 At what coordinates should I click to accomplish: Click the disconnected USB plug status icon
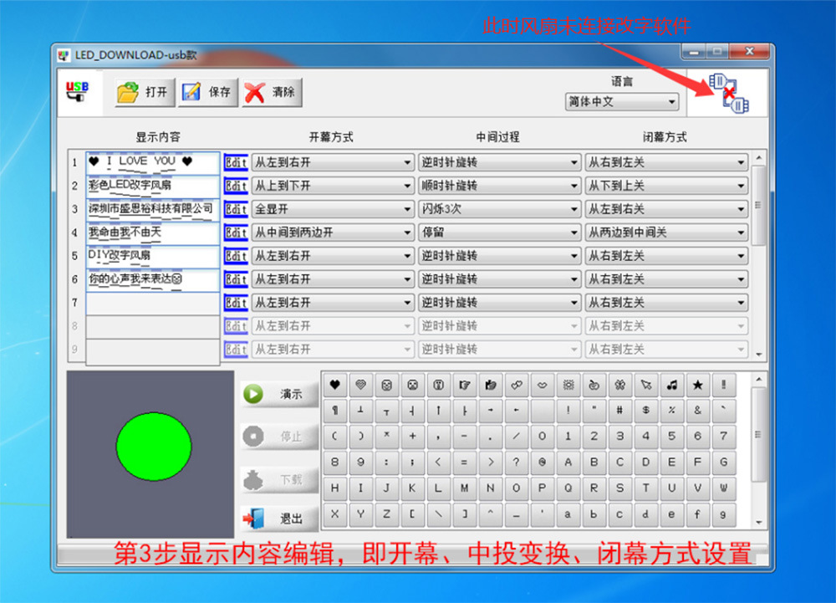coord(728,94)
